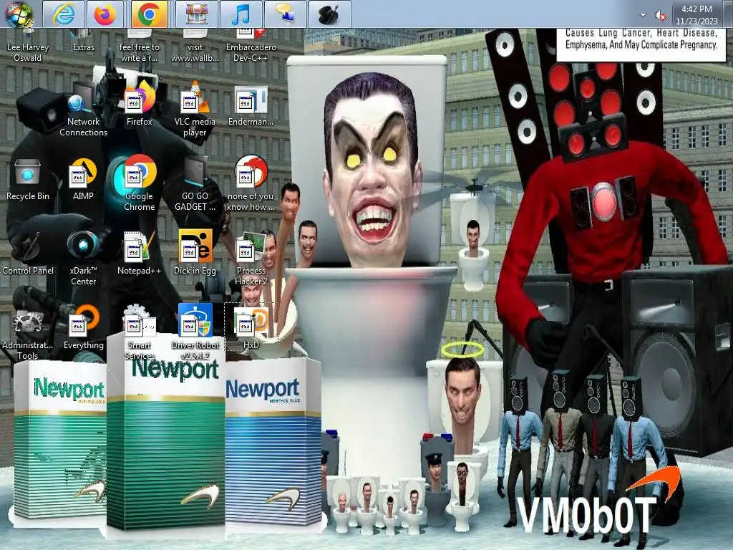
Task: Select the 'none of you know how' icon
Action: [251, 183]
